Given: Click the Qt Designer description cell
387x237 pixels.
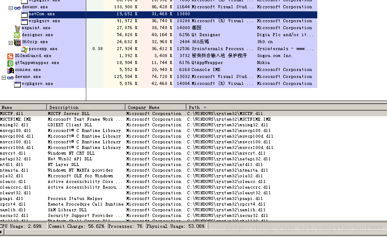Looking at the screenshot, I should (206, 35).
